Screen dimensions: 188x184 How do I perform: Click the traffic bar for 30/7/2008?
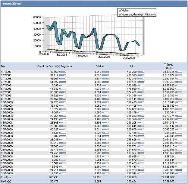point(179,169)
